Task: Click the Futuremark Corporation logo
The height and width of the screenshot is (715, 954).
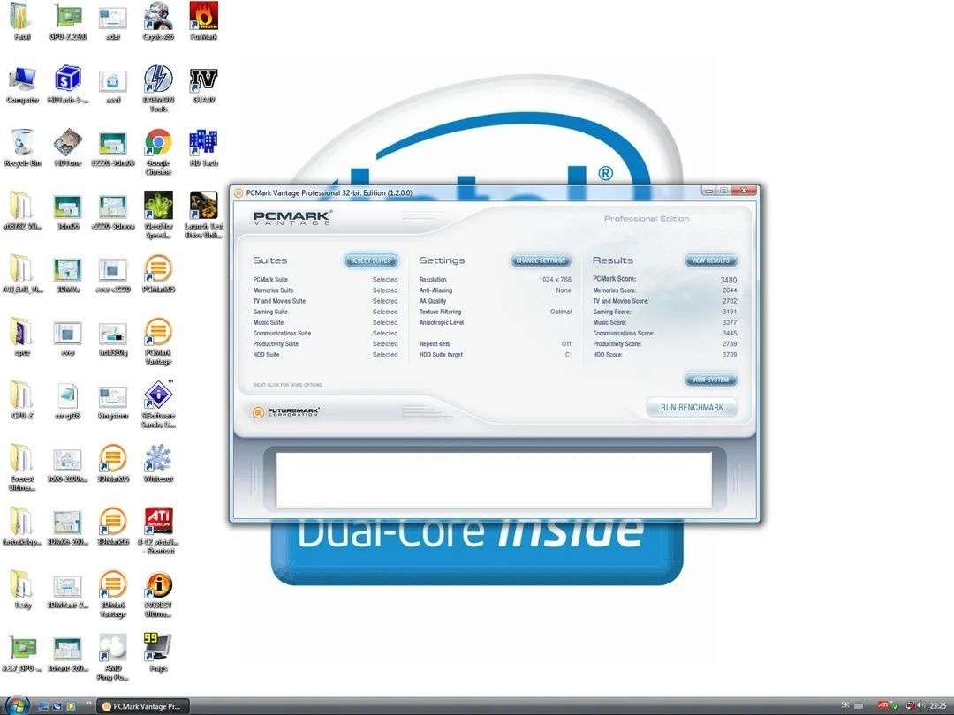Action: [286, 412]
